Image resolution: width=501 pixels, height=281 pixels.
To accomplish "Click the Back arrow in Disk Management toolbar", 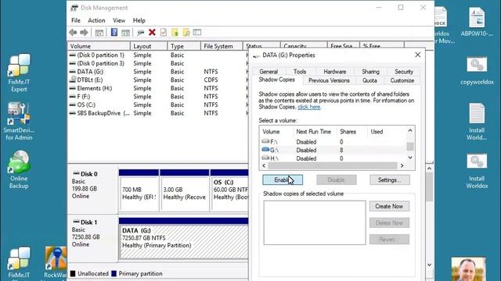I will pos(73,32).
